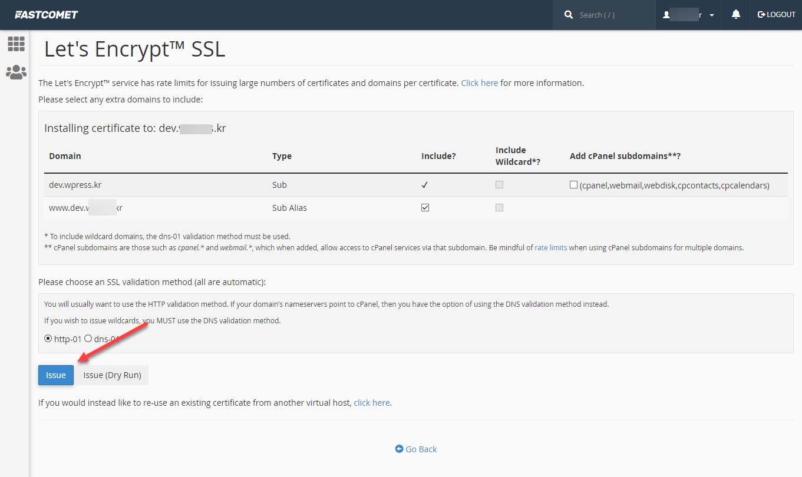The width and height of the screenshot is (802, 477).
Task: Toggle Include checkbox for www.dev sub alias
Action: 425,208
